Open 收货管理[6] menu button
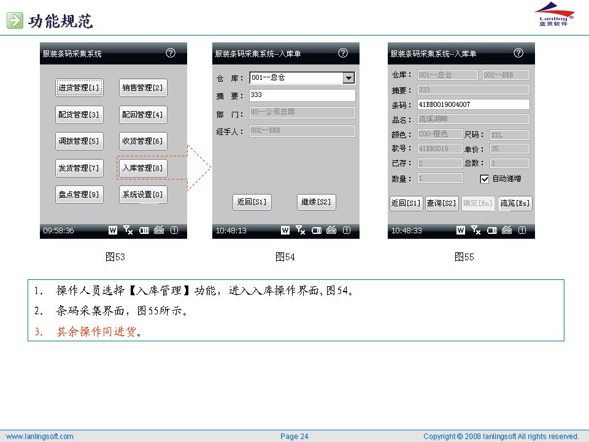This screenshot has height=442, width=589. (x=143, y=141)
